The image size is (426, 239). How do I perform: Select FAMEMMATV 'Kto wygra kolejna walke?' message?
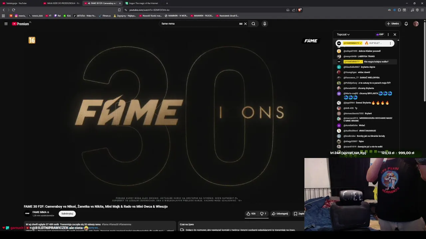(x=365, y=62)
